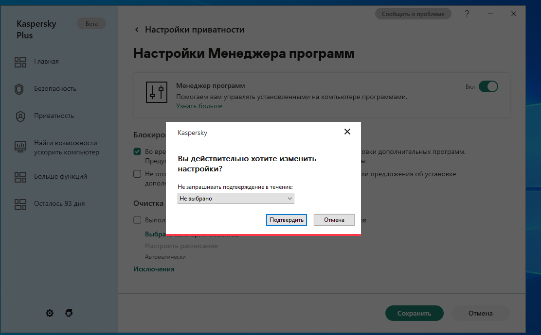This screenshot has height=335, width=541.
Task: Click Отмена at the bottom of settings
Action: coord(480,313)
